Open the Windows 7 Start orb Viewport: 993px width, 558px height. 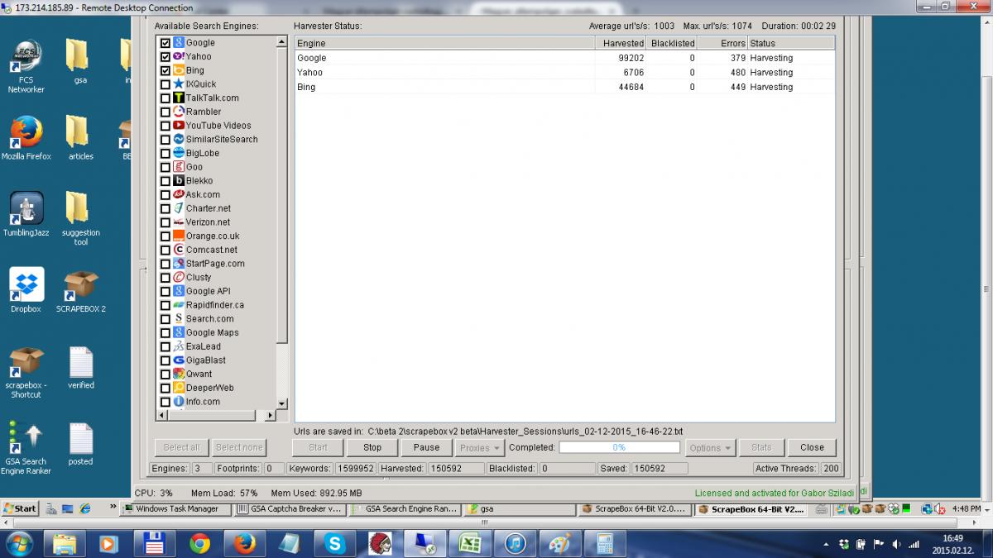(x=18, y=543)
